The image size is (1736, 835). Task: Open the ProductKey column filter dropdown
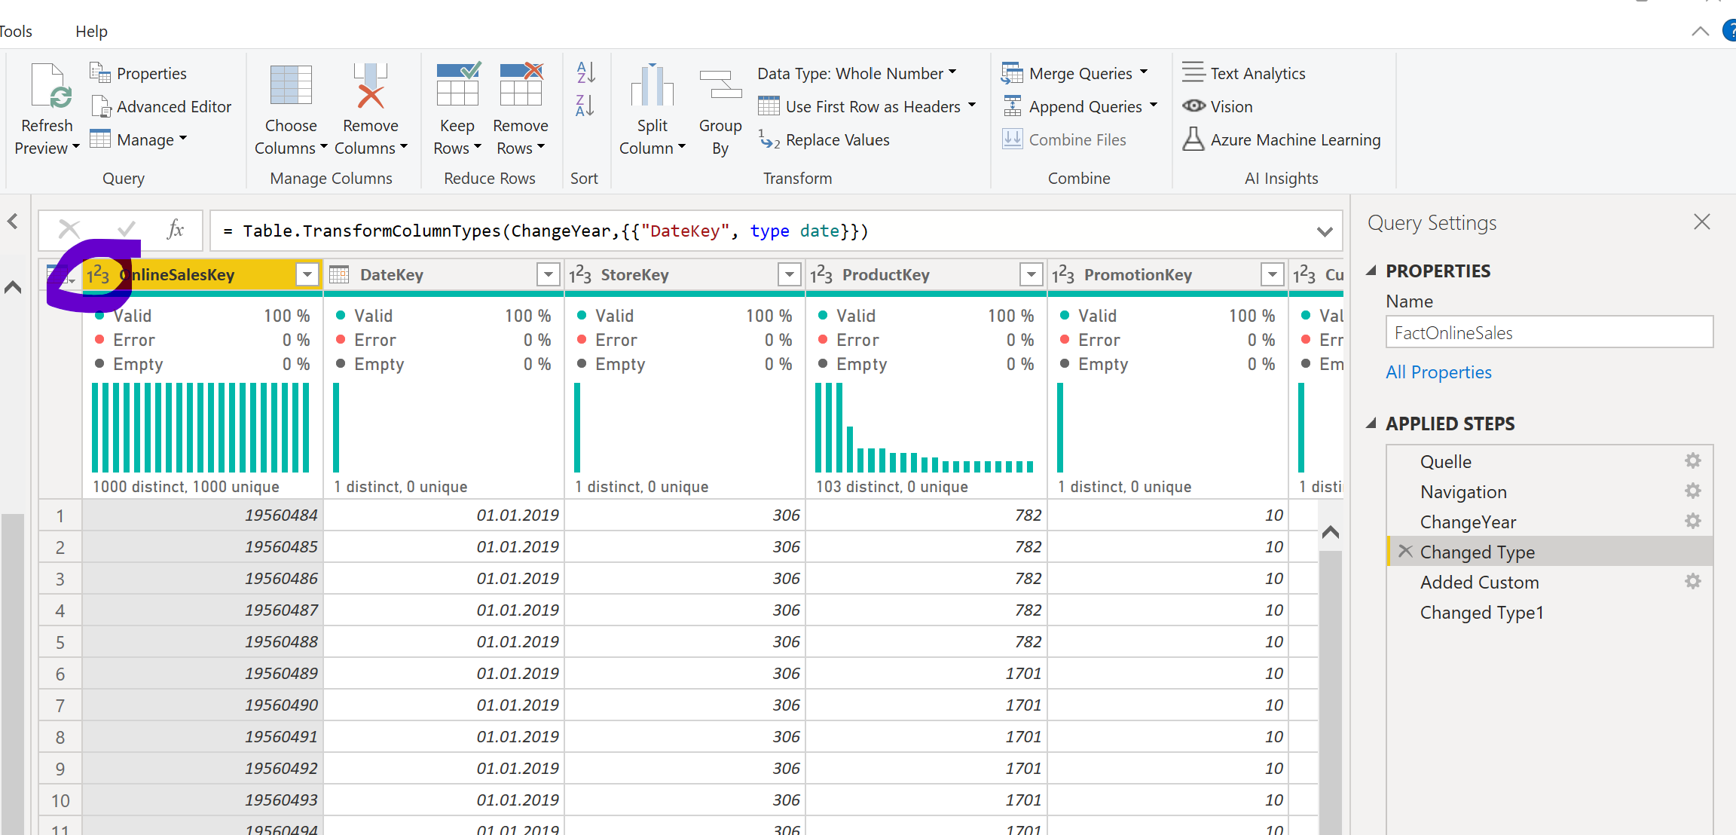point(1031,274)
